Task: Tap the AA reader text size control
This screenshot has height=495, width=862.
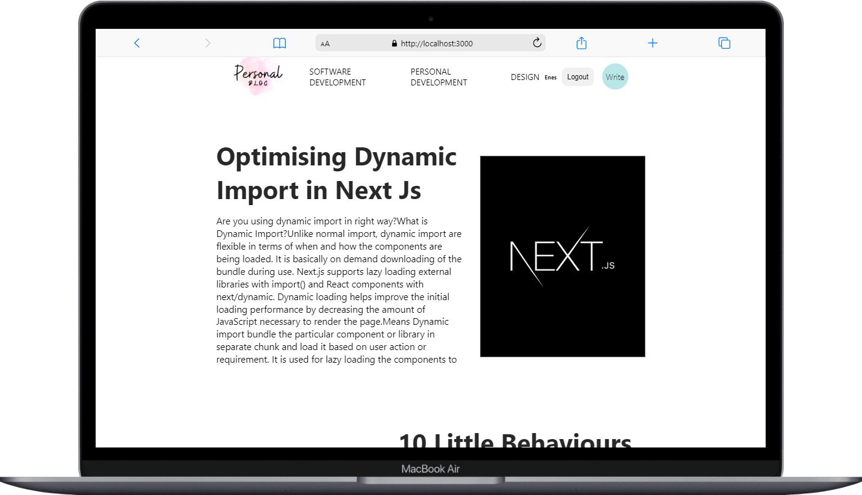Action: click(325, 43)
